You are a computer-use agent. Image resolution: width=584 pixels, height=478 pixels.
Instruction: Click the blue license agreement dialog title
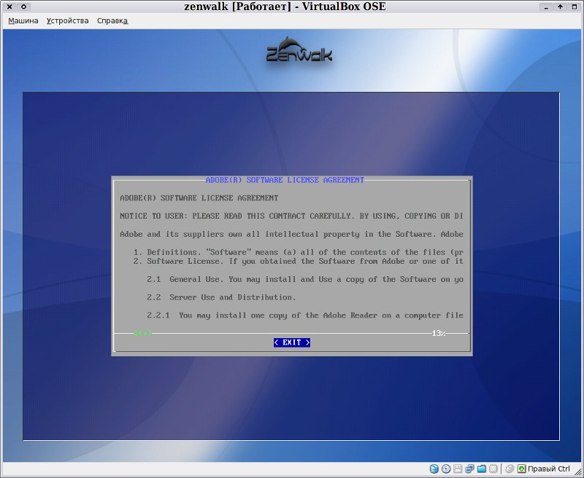point(285,180)
